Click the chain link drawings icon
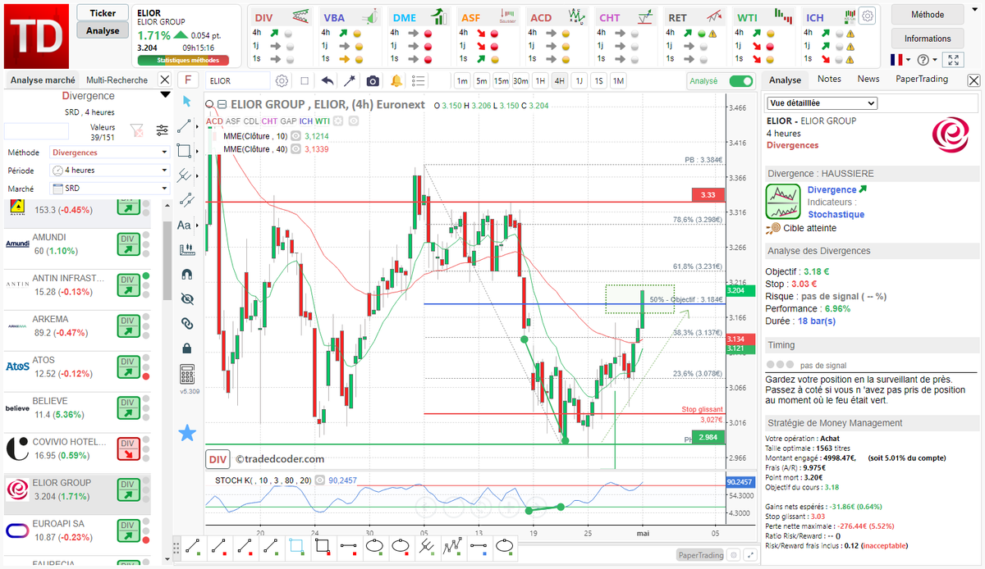This screenshot has height=569, width=985. pos(186,323)
